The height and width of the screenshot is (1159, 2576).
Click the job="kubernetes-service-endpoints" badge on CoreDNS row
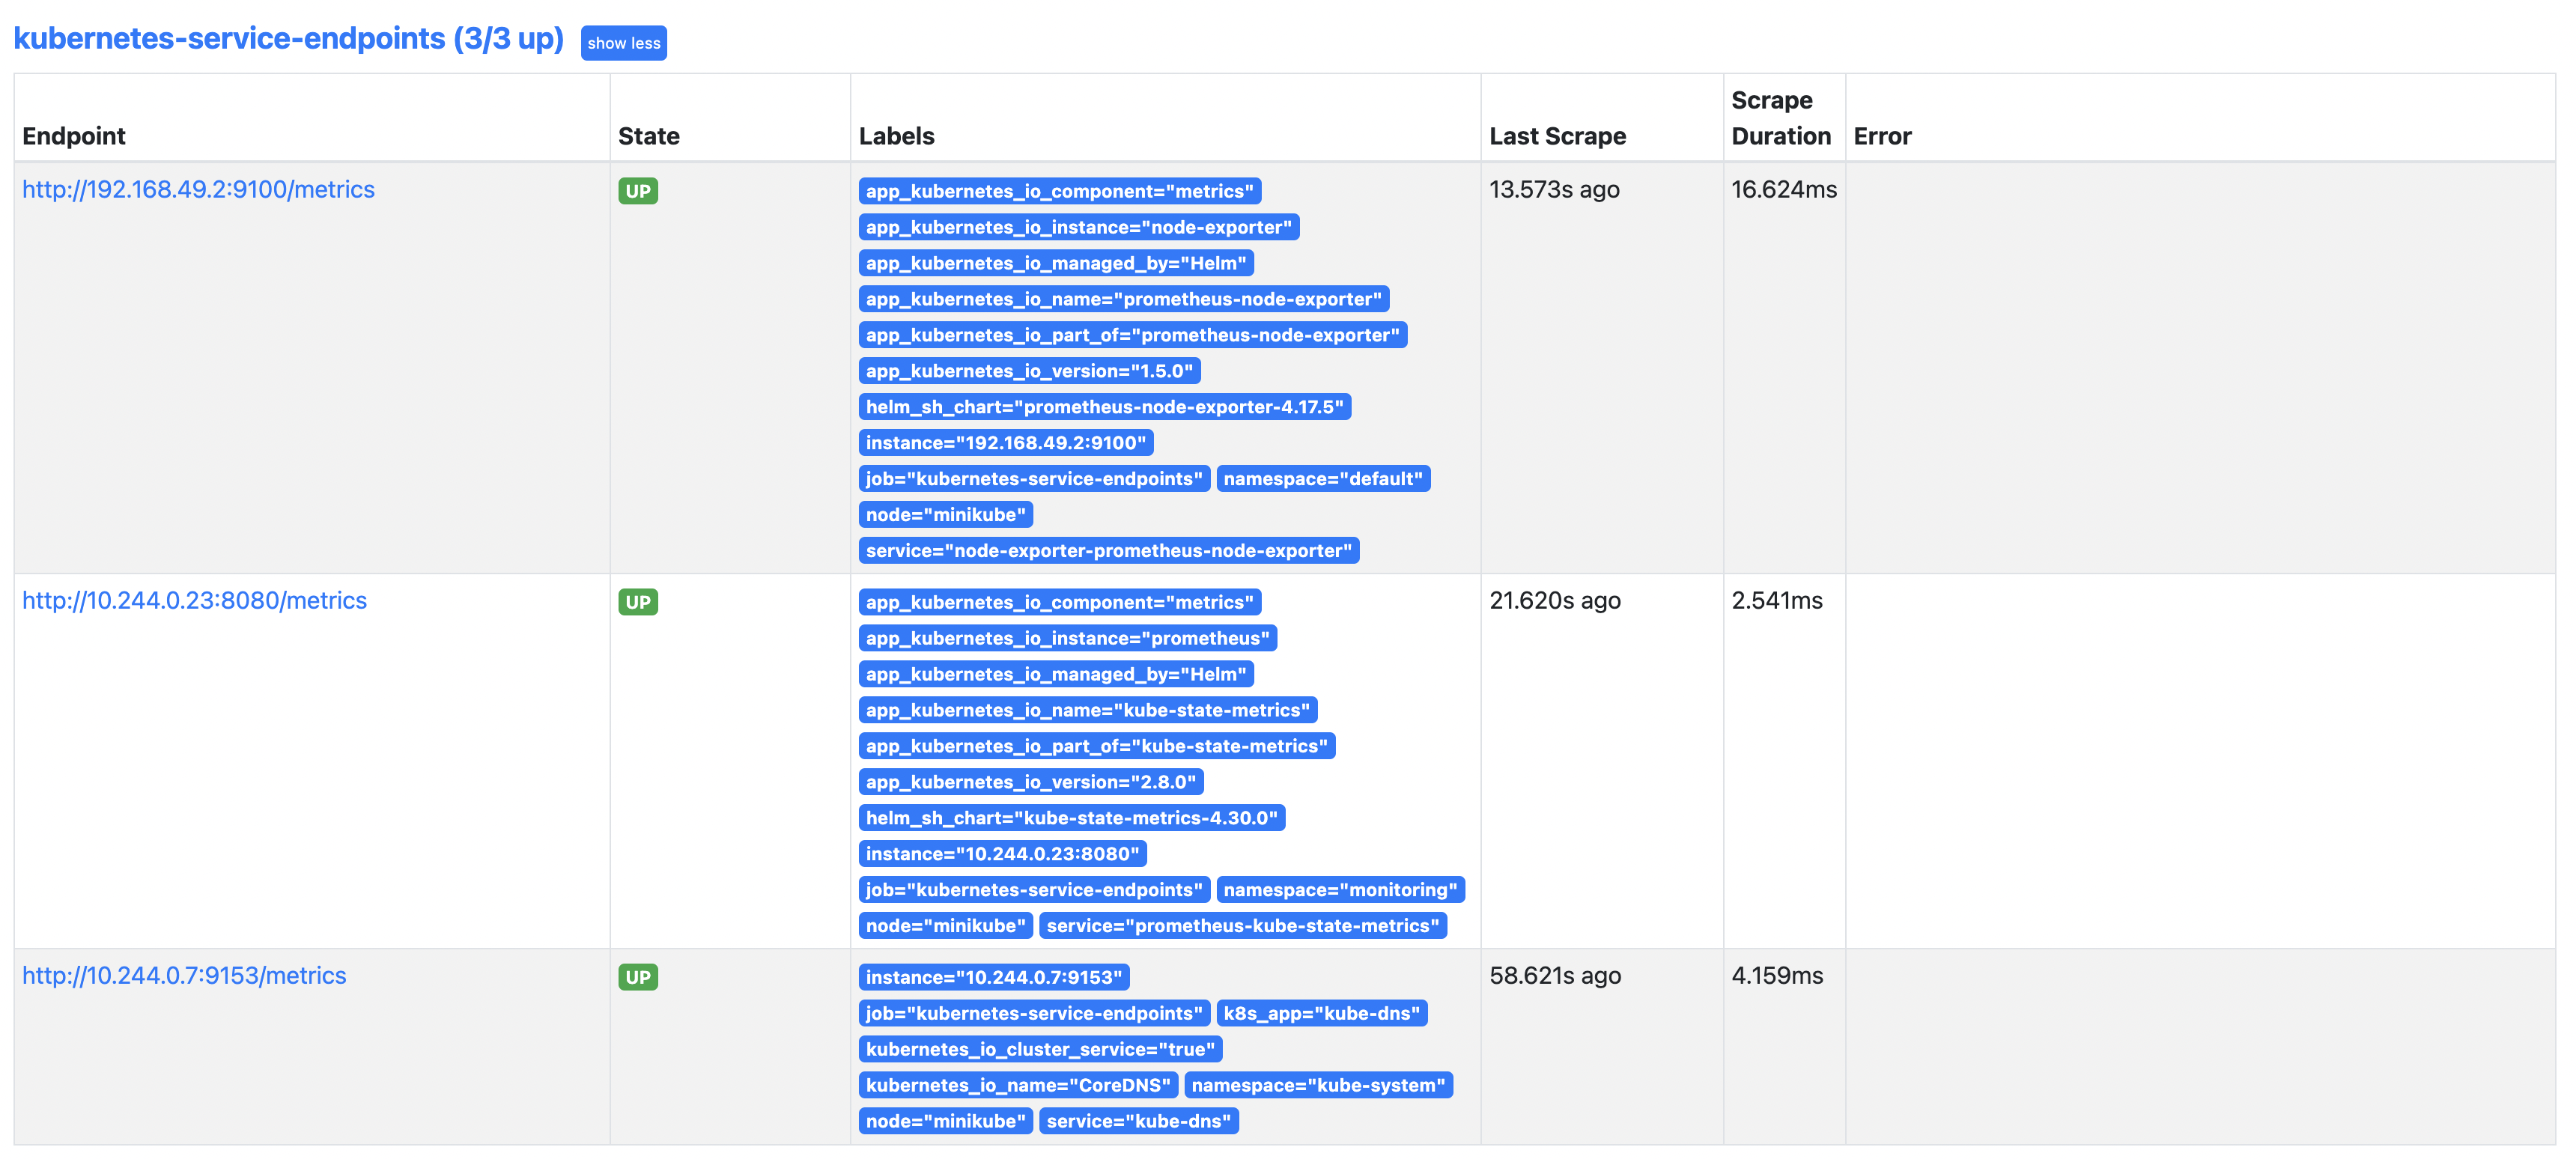pyautogui.click(x=1033, y=1013)
